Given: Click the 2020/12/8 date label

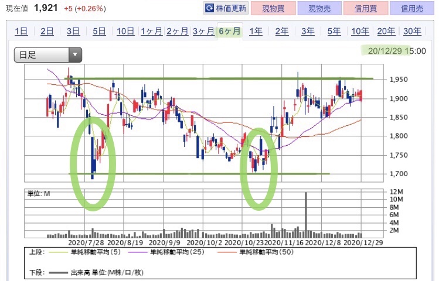Looking at the screenshot, I should [x=322, y=242].
